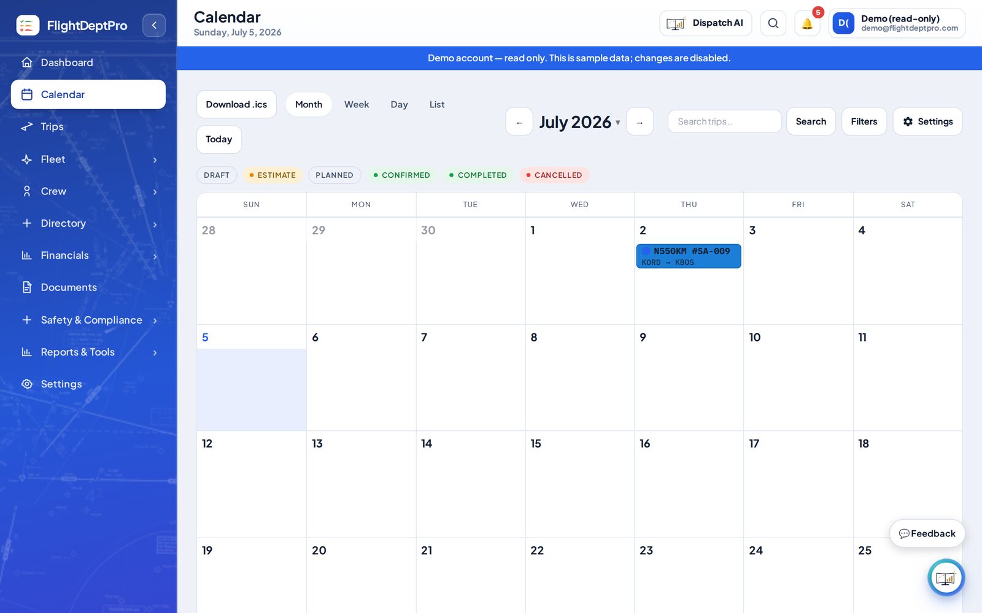
Task: Open the Filters button
Action: (864, 121)
